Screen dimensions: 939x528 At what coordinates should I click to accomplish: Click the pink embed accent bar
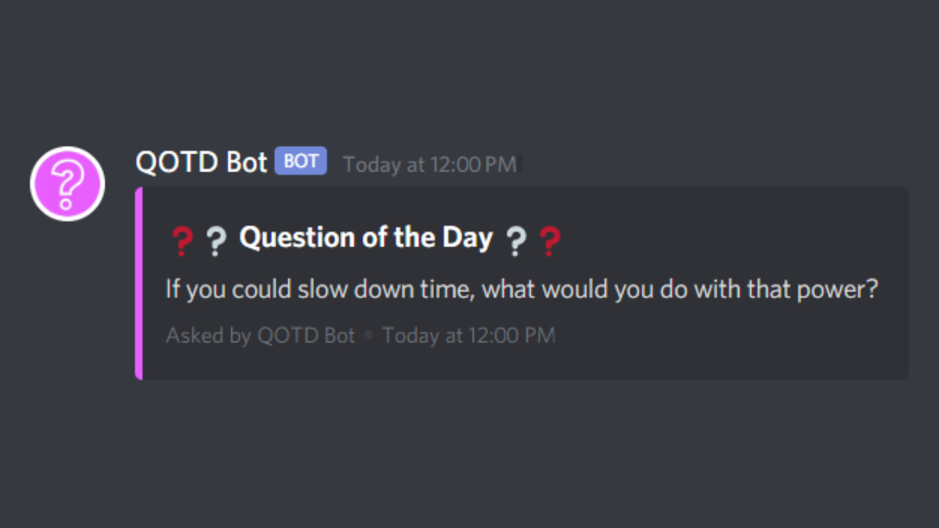139,283
